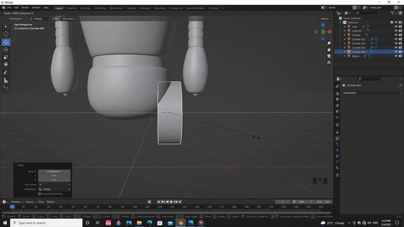Select the Add Cube tool
Image resolution: width=404 pixels, height=227 pixels.
[x=6, y=88]
